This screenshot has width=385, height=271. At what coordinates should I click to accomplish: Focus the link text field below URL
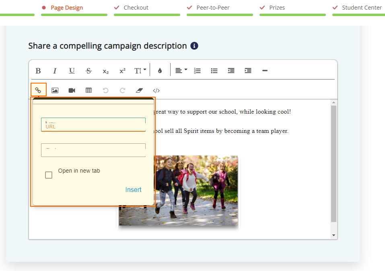(x=93, y=150)
